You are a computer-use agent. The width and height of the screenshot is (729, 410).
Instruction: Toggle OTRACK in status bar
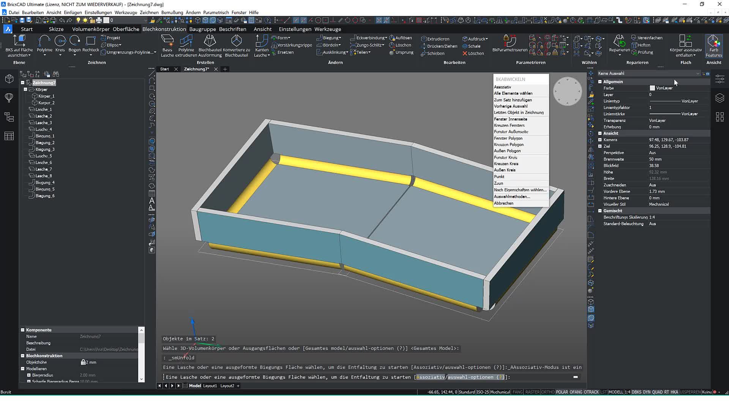point(591,392)
